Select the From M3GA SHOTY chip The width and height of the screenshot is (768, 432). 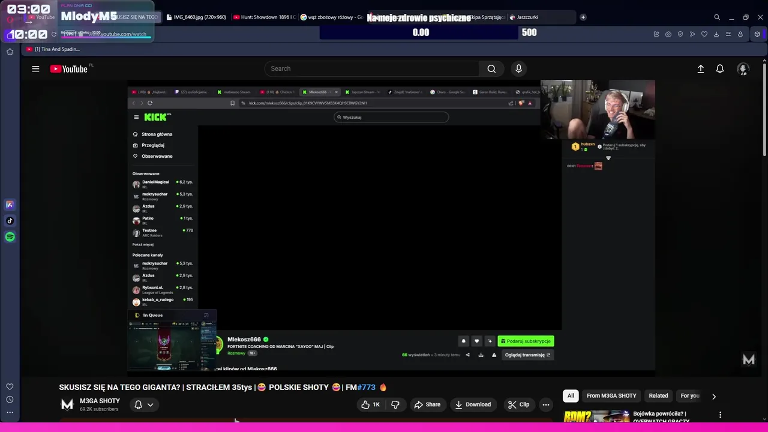pos(611,396)
